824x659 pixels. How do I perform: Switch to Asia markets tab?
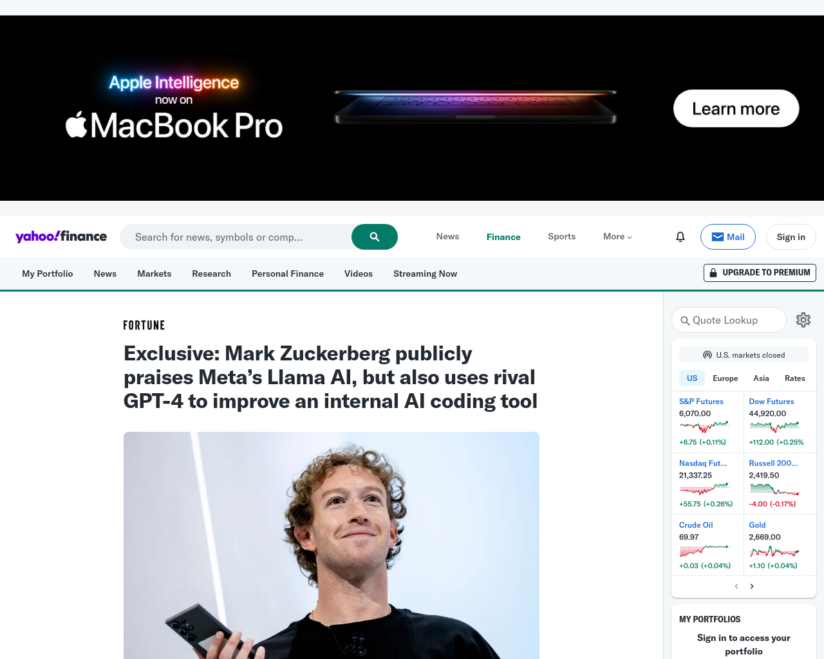coord(762,378)
